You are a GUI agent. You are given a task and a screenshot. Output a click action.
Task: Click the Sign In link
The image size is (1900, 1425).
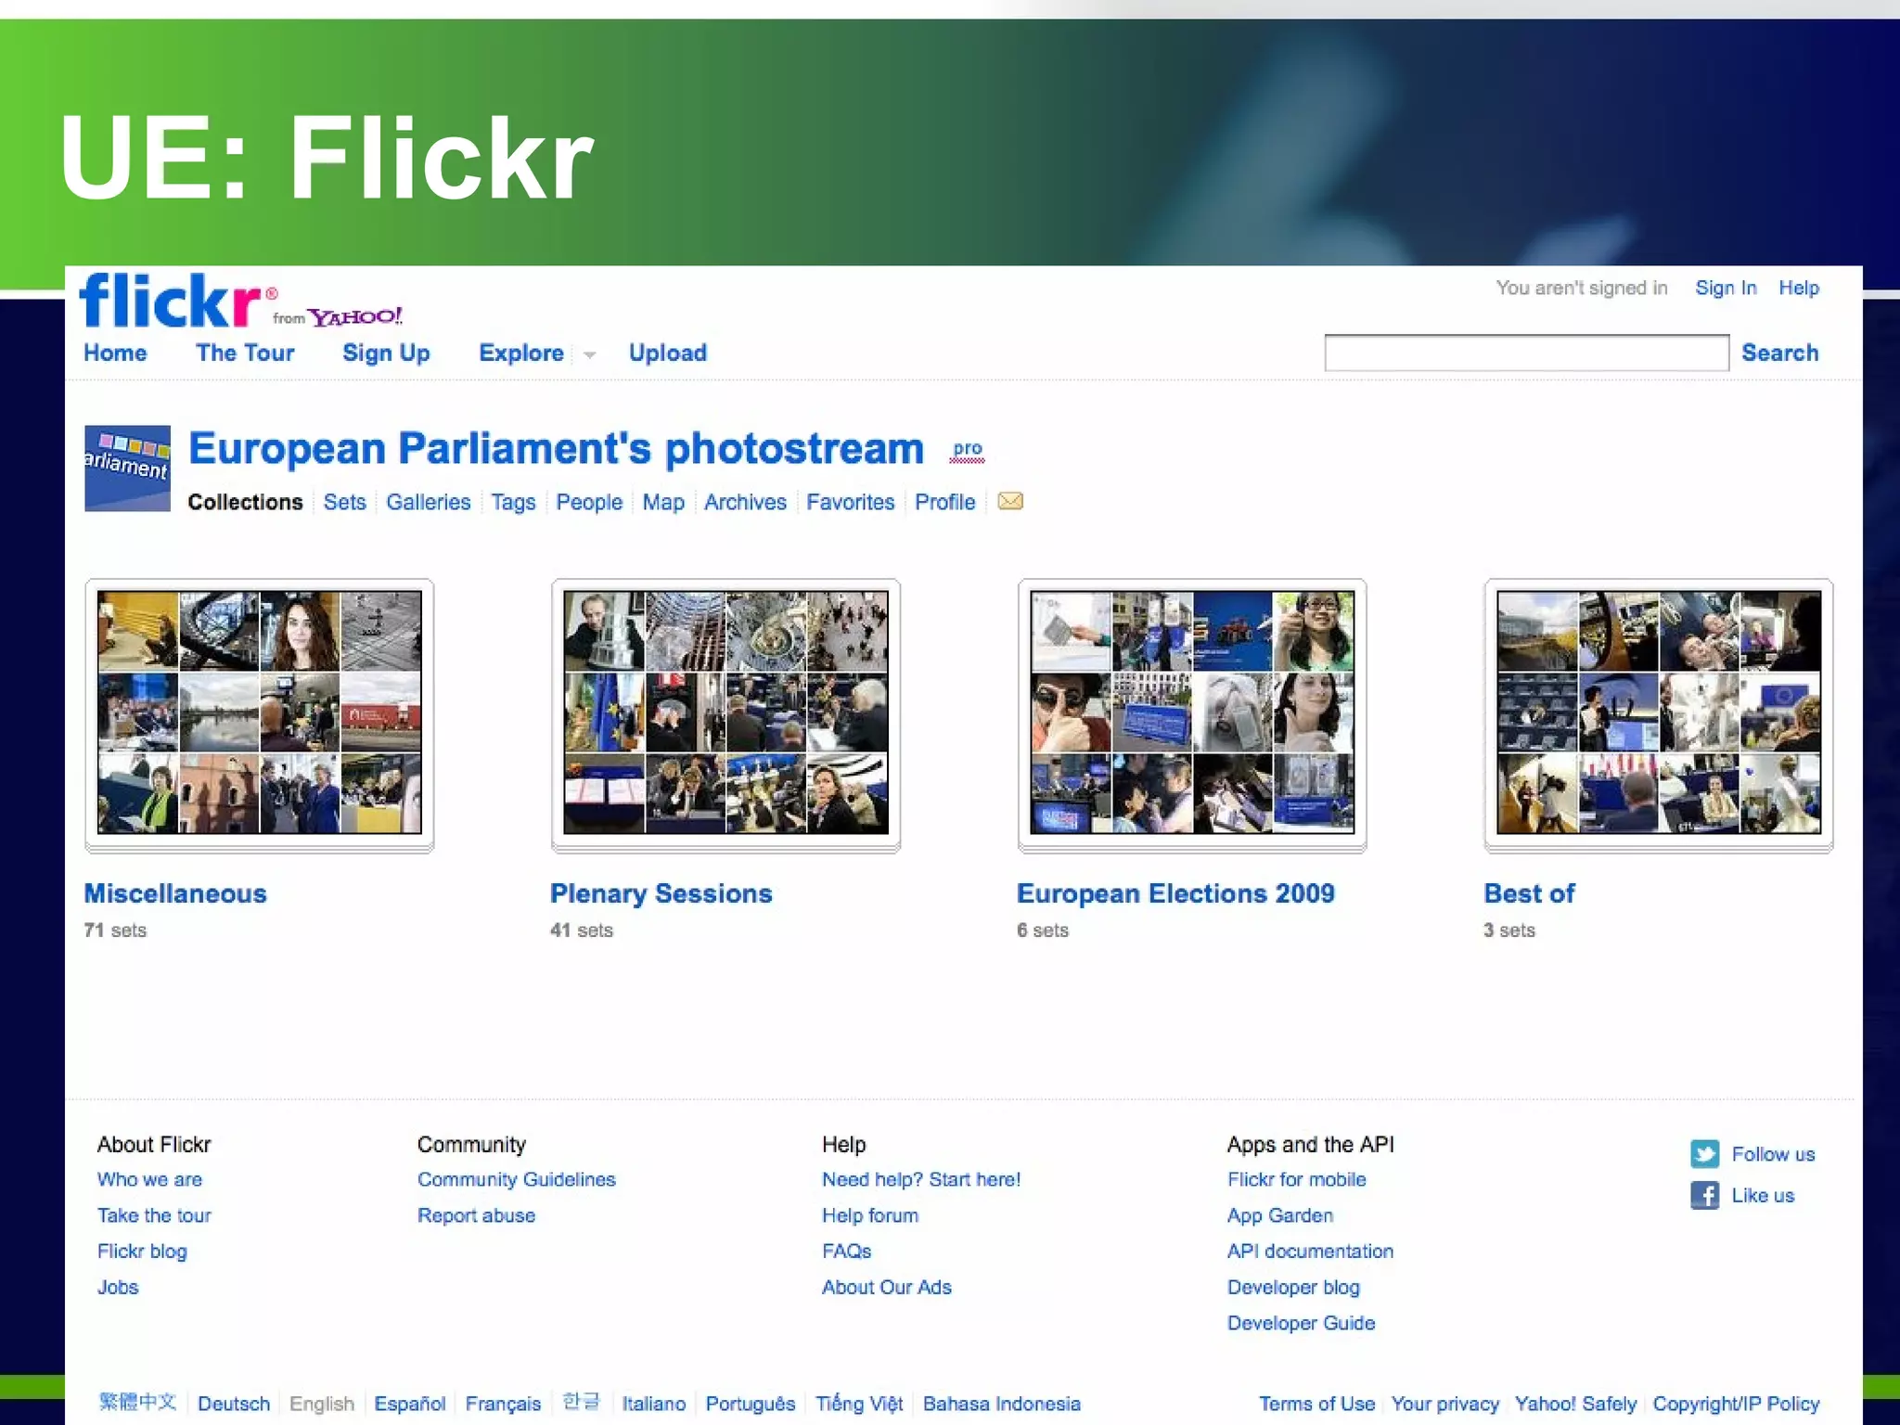1726,288
